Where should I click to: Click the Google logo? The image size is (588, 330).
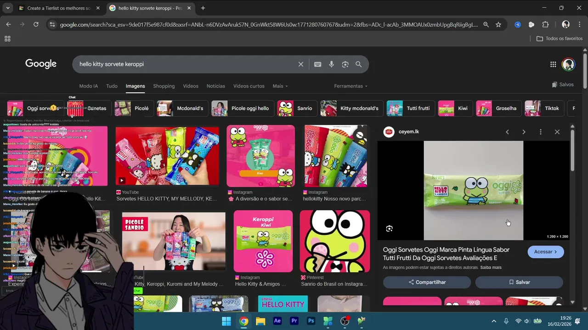tap(41, 64)
